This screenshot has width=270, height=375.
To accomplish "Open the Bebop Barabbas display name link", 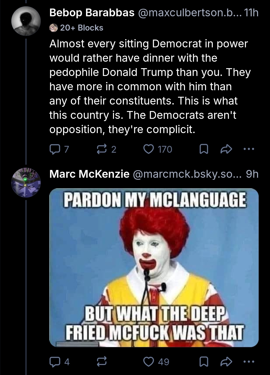I will 92,13.
